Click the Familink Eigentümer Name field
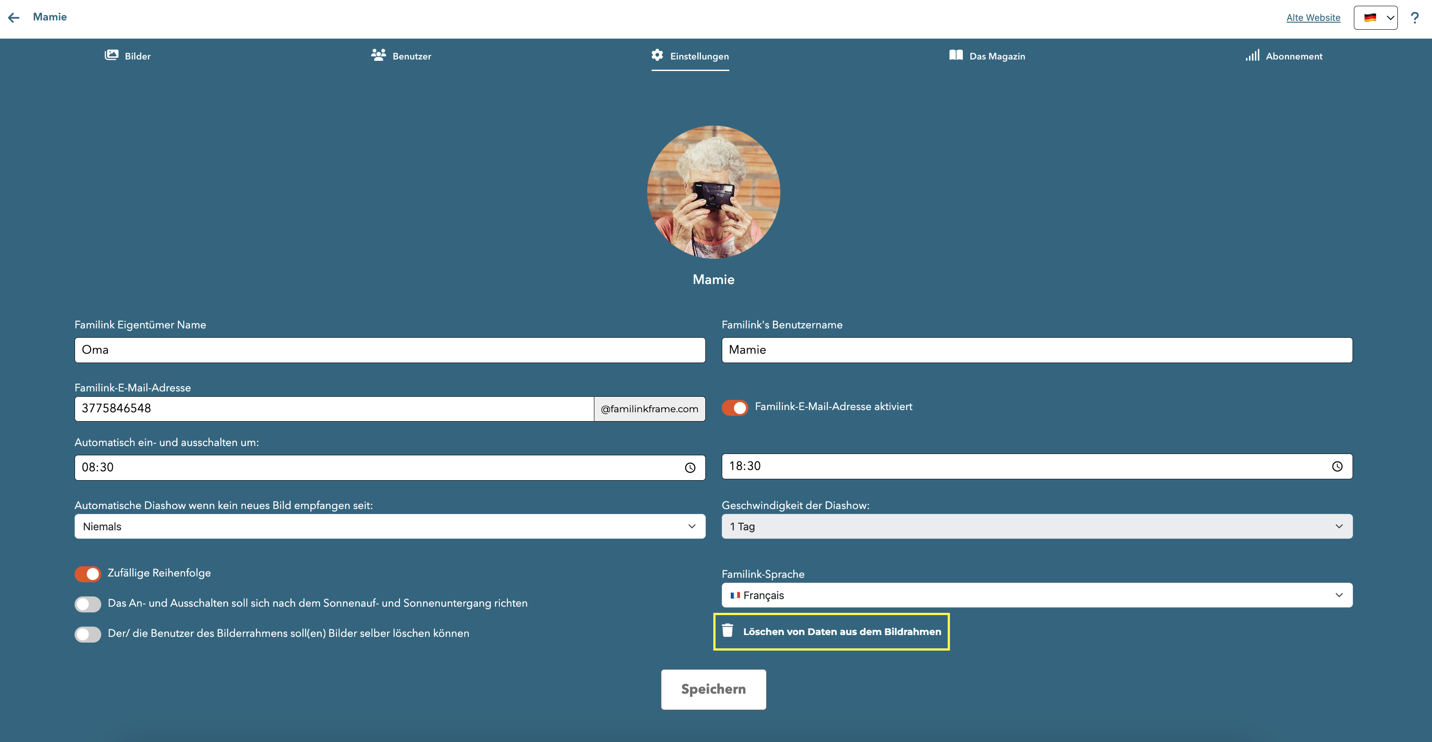Screen dimensions: 1432x742 pos(389,350)
